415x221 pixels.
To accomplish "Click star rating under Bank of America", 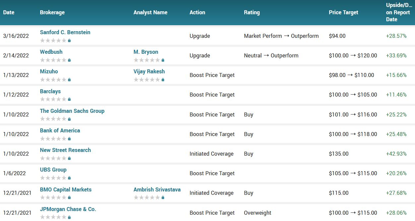I will click(x=53, y=139).
